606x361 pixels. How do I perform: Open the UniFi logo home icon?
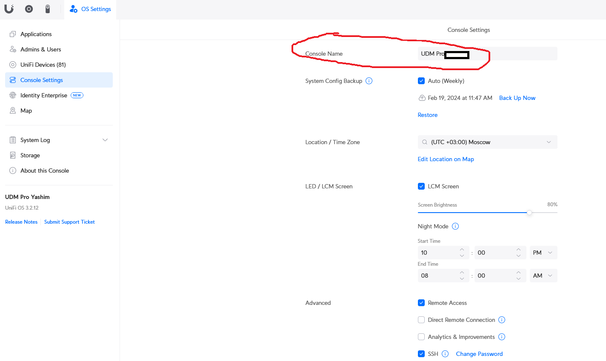tap(9, 9)
